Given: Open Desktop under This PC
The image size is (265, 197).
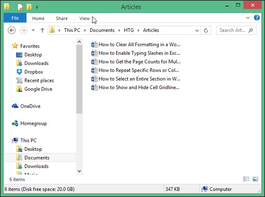Looking at the screenshot, I should pyautogui.click(x=33, y=149).
